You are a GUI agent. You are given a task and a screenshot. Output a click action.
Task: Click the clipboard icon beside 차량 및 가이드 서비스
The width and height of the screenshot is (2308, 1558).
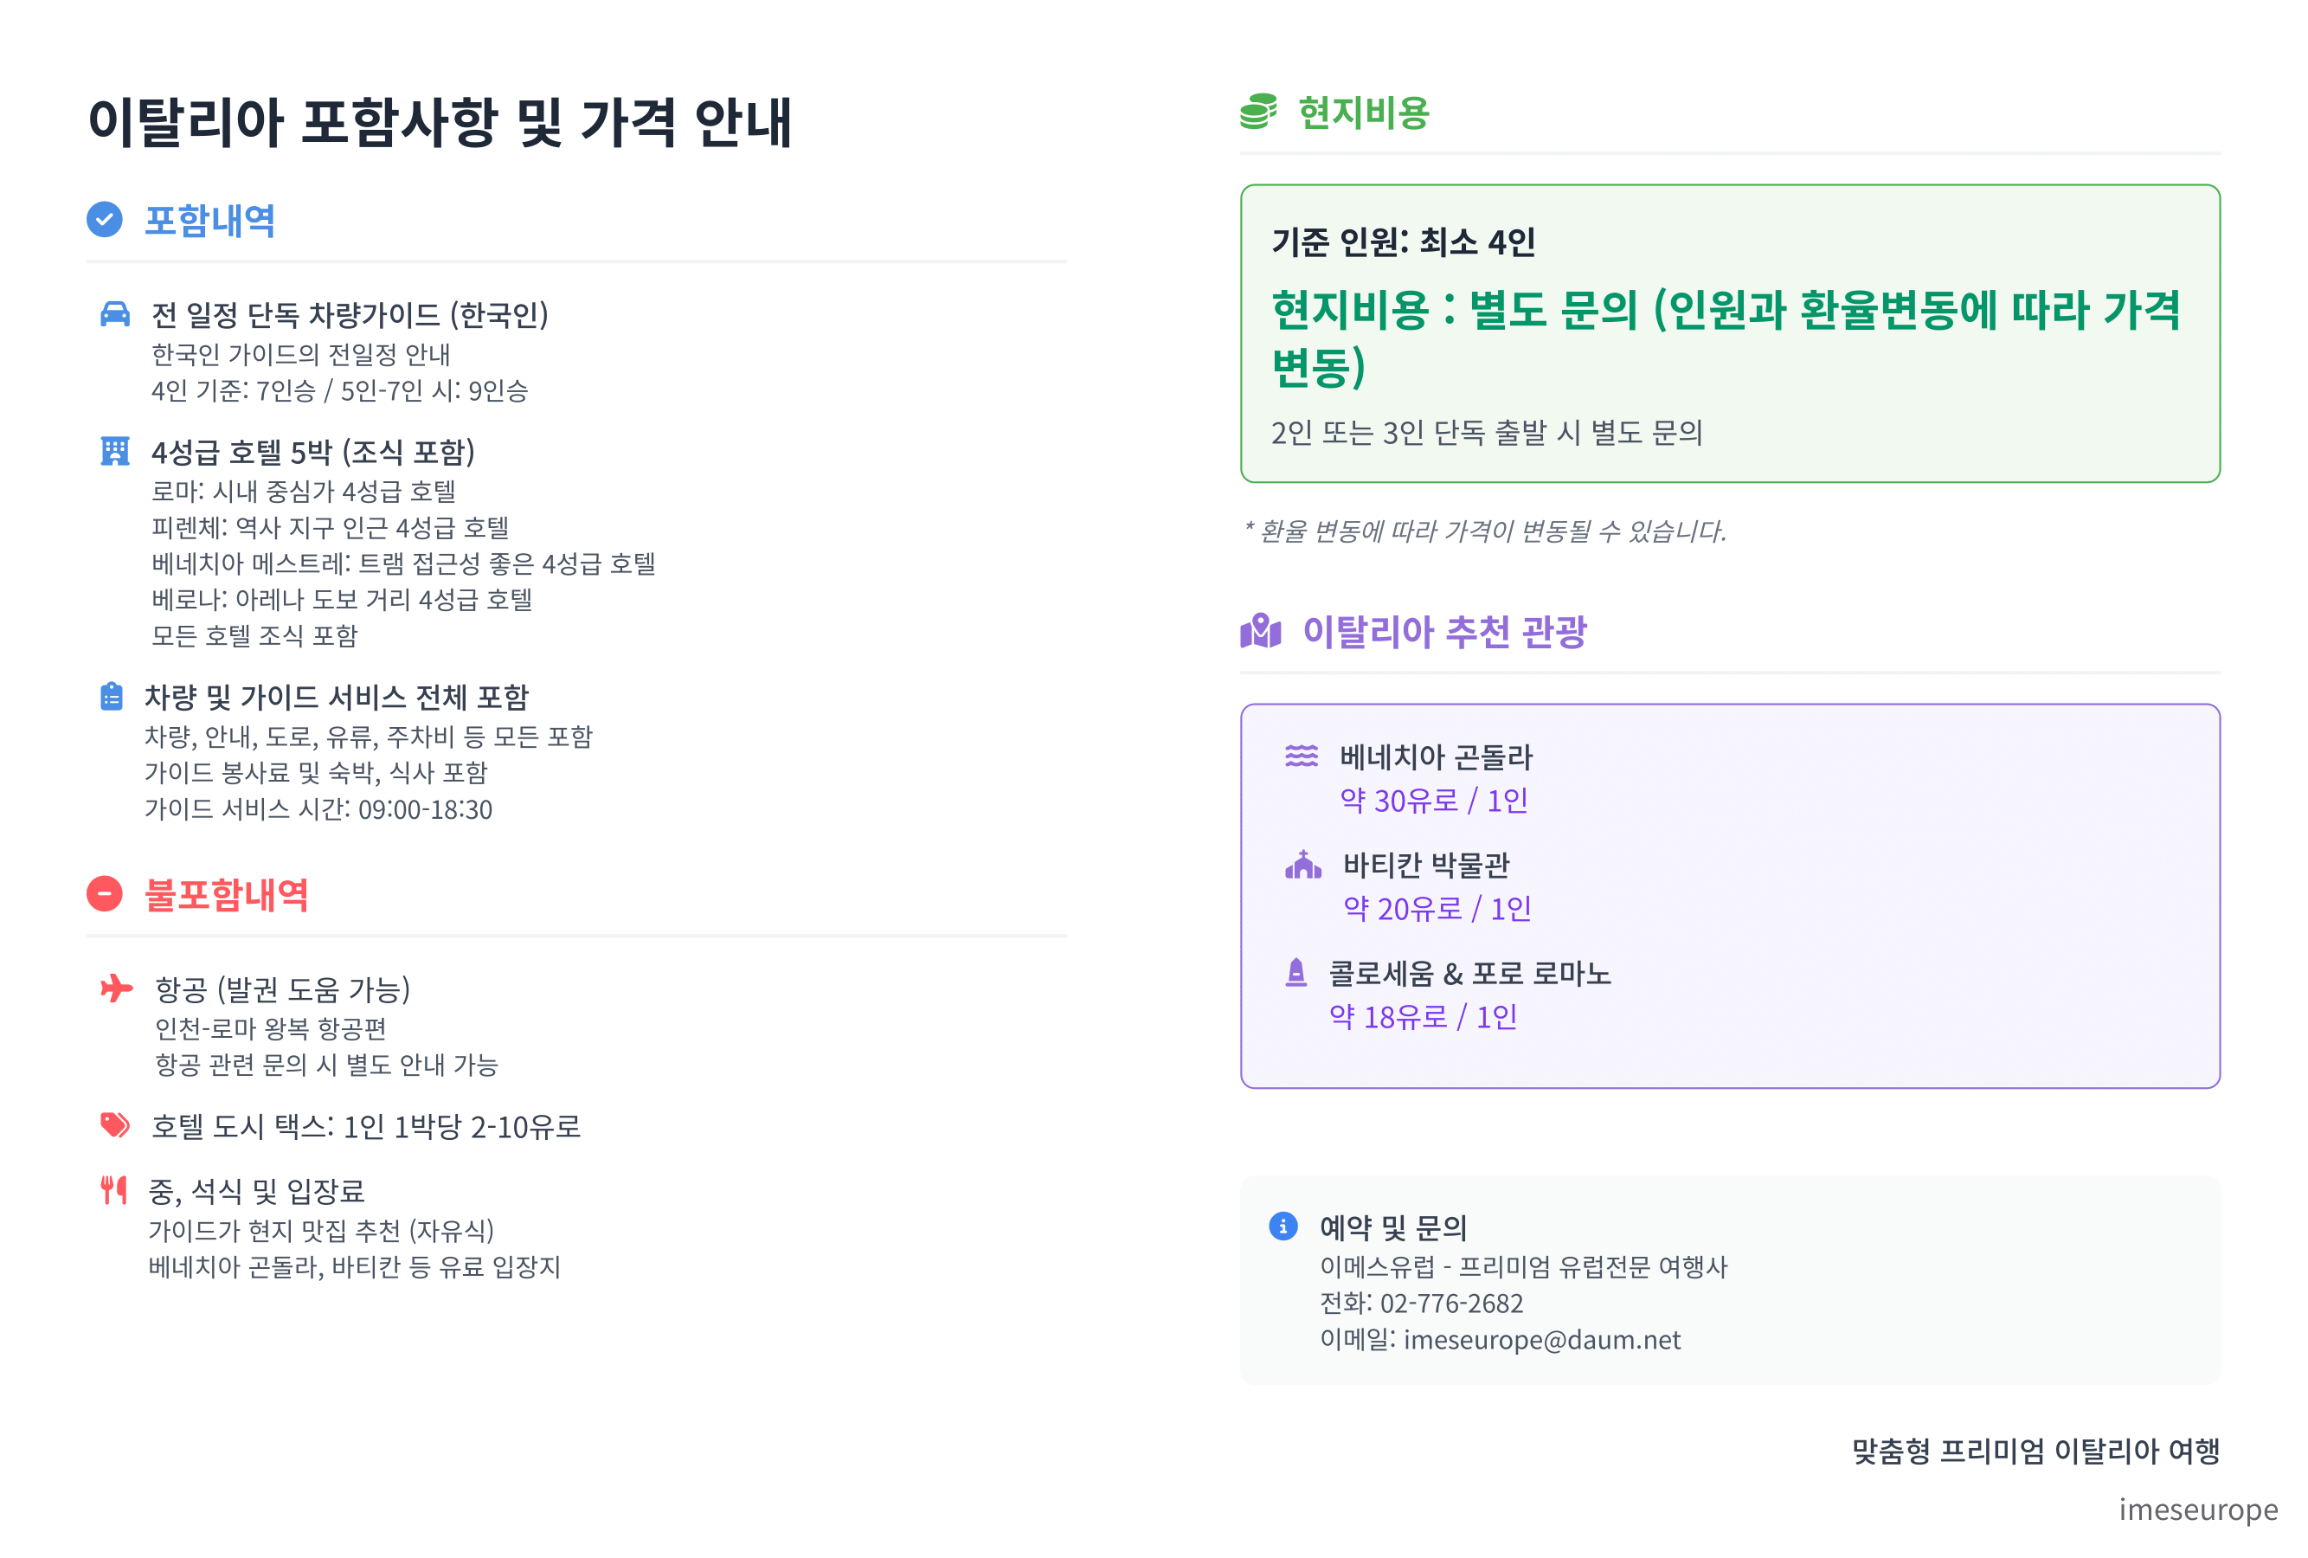tap(113, 696)
